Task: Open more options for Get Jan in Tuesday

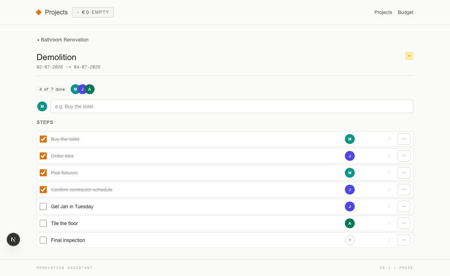Action: [x=404, y=206]
